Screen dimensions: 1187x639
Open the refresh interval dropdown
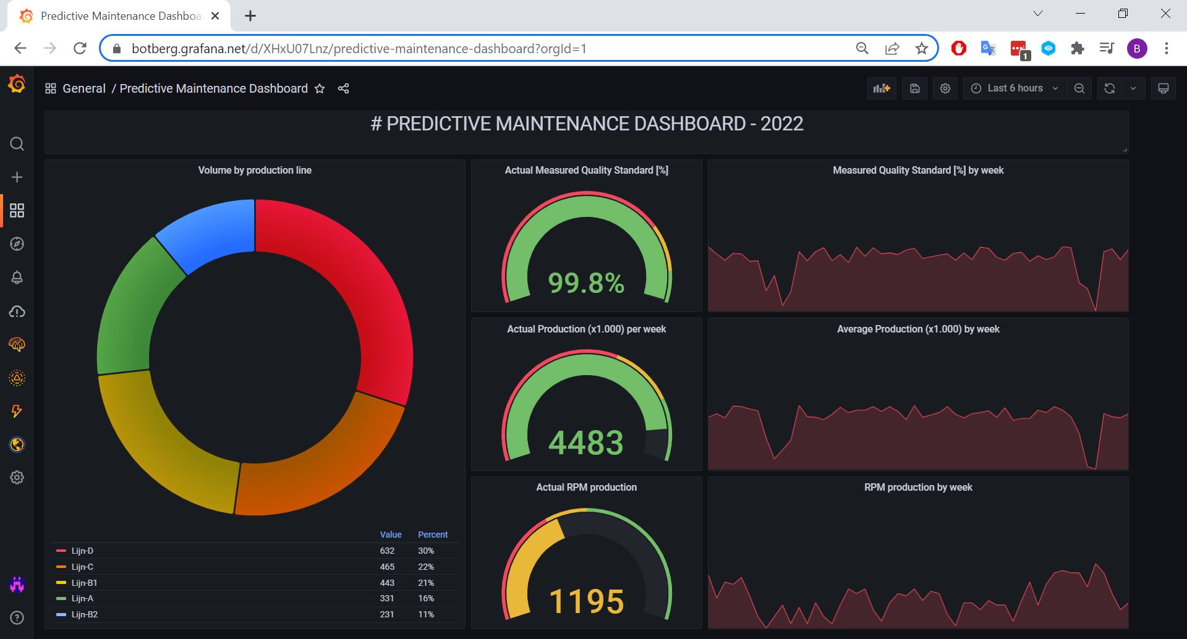(1133, 88)
